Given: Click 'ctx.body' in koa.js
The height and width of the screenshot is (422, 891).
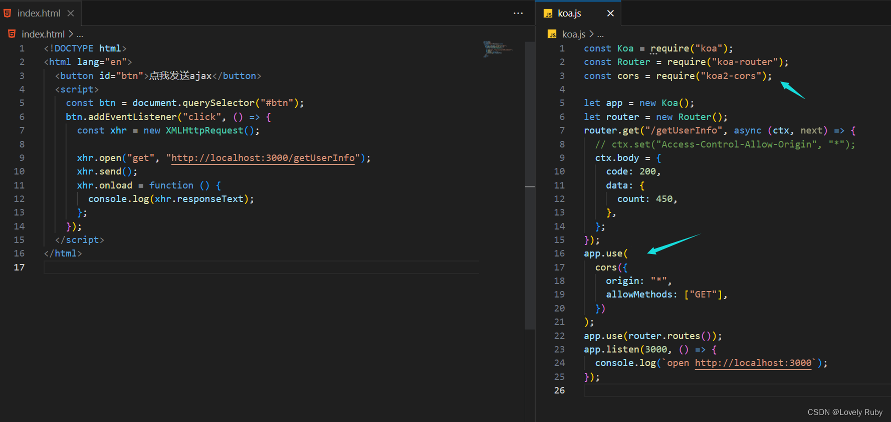Looking at the screenshot, I should coord(617,158).
